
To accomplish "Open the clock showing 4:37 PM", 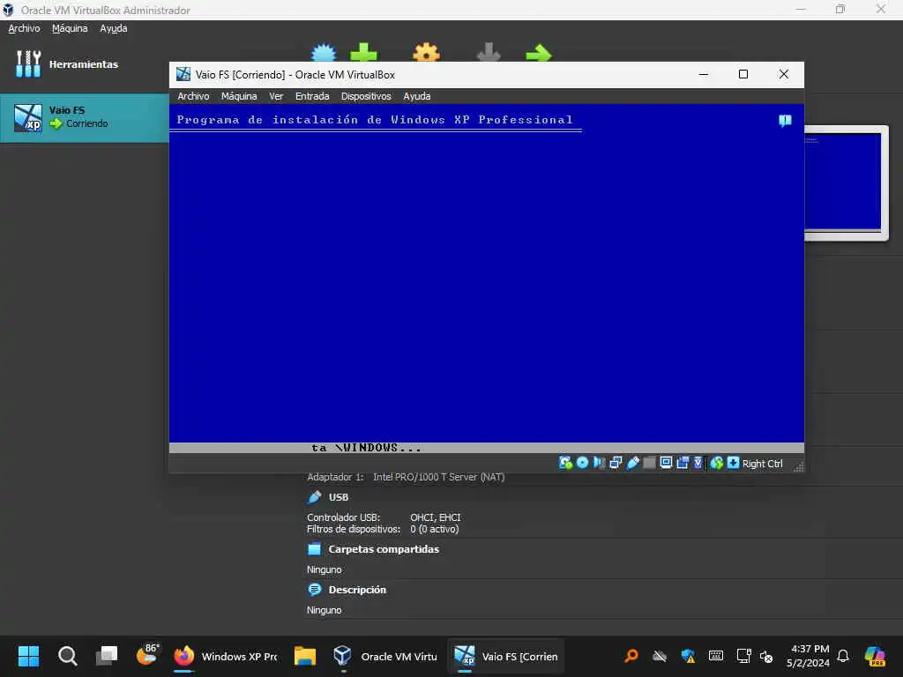I will pos(808,656).
